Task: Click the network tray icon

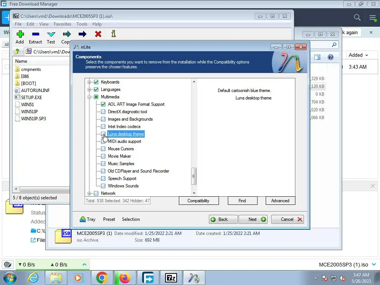Action: point(334,278)
